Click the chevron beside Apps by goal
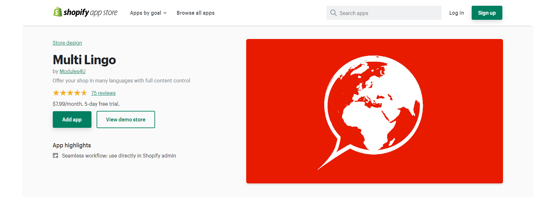The width and height of the screenshot is (558, 208). click(x=165, y=13)
